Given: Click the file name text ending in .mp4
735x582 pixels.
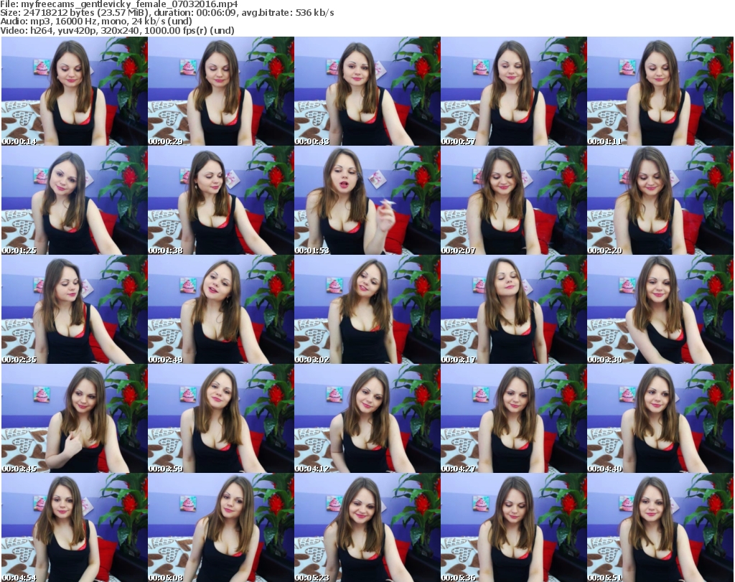Looking at the screenshot, I should [x=130, y=4].
